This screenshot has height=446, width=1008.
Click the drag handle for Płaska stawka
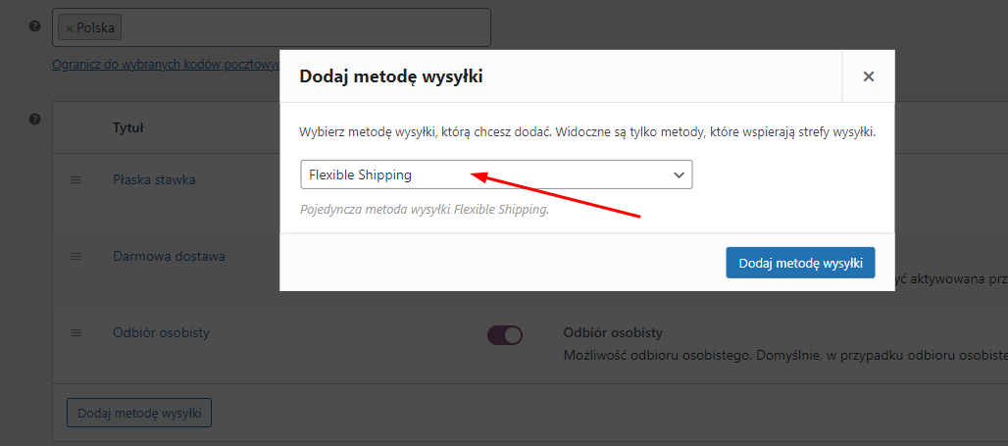[x=76, y=180]
